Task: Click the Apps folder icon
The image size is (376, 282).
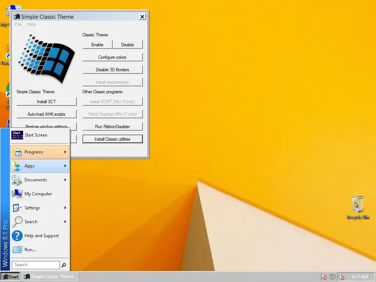Action: click(17, 166)
